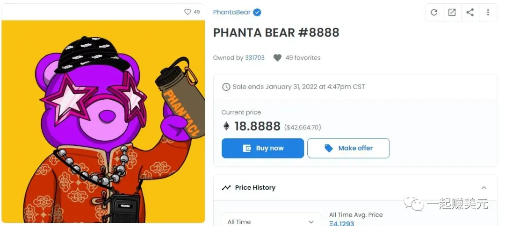Viewport: 505px width, 226px height.
Task: Collapse the Price History section chevron
Action: [484, 188]
